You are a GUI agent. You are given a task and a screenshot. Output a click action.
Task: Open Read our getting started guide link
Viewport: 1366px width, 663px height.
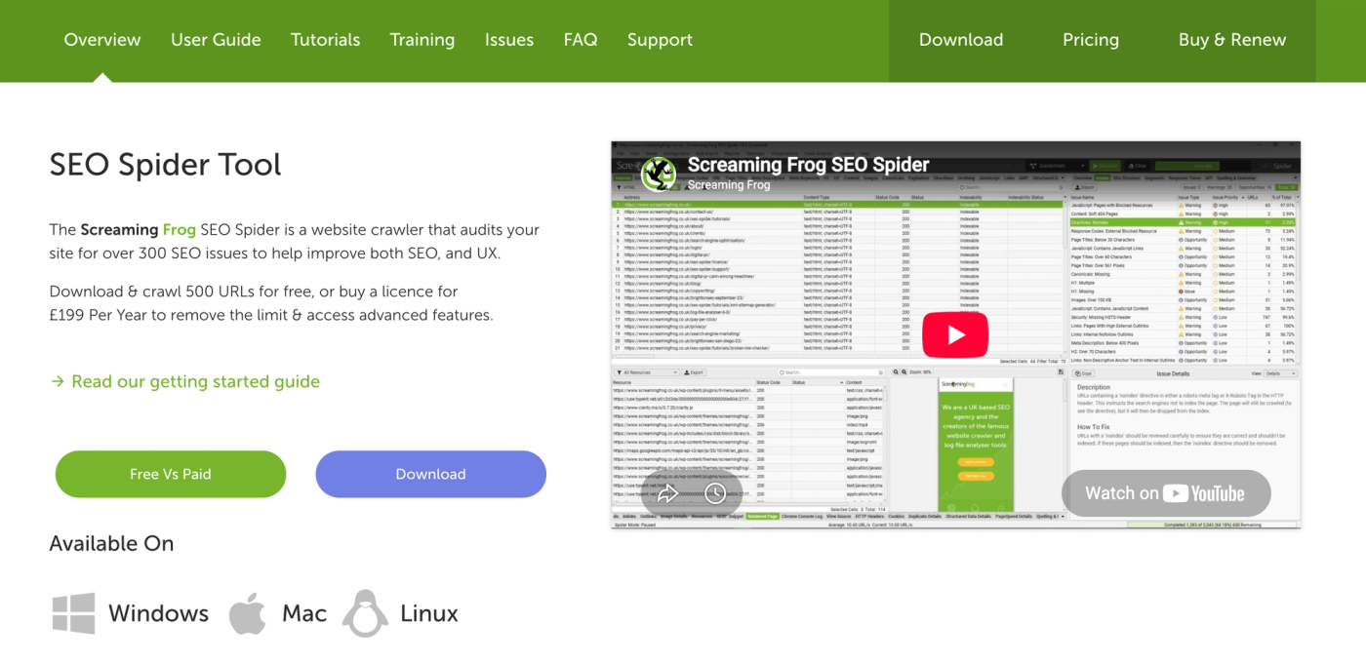tap(185, 381)
